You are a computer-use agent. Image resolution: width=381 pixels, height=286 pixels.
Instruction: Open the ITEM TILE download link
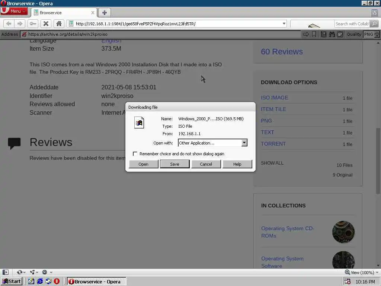273,109
